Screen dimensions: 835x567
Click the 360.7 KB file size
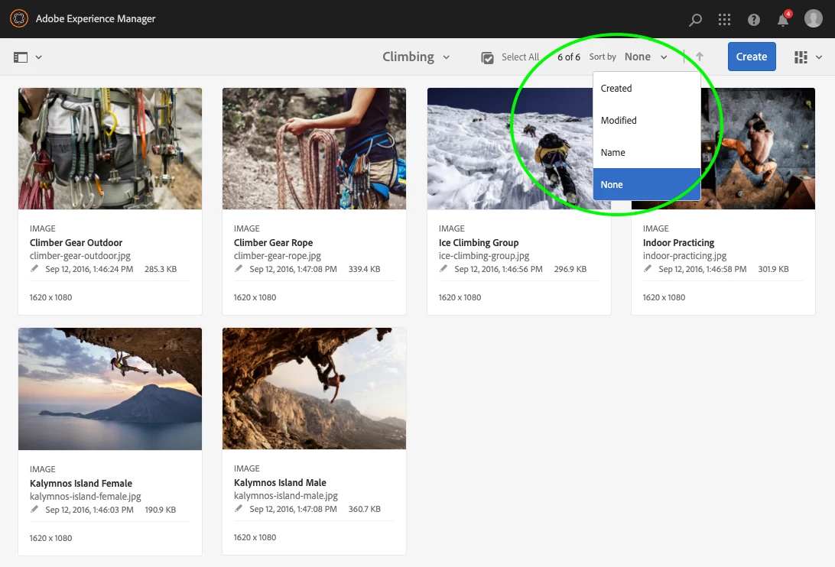[x=365, y=510]
